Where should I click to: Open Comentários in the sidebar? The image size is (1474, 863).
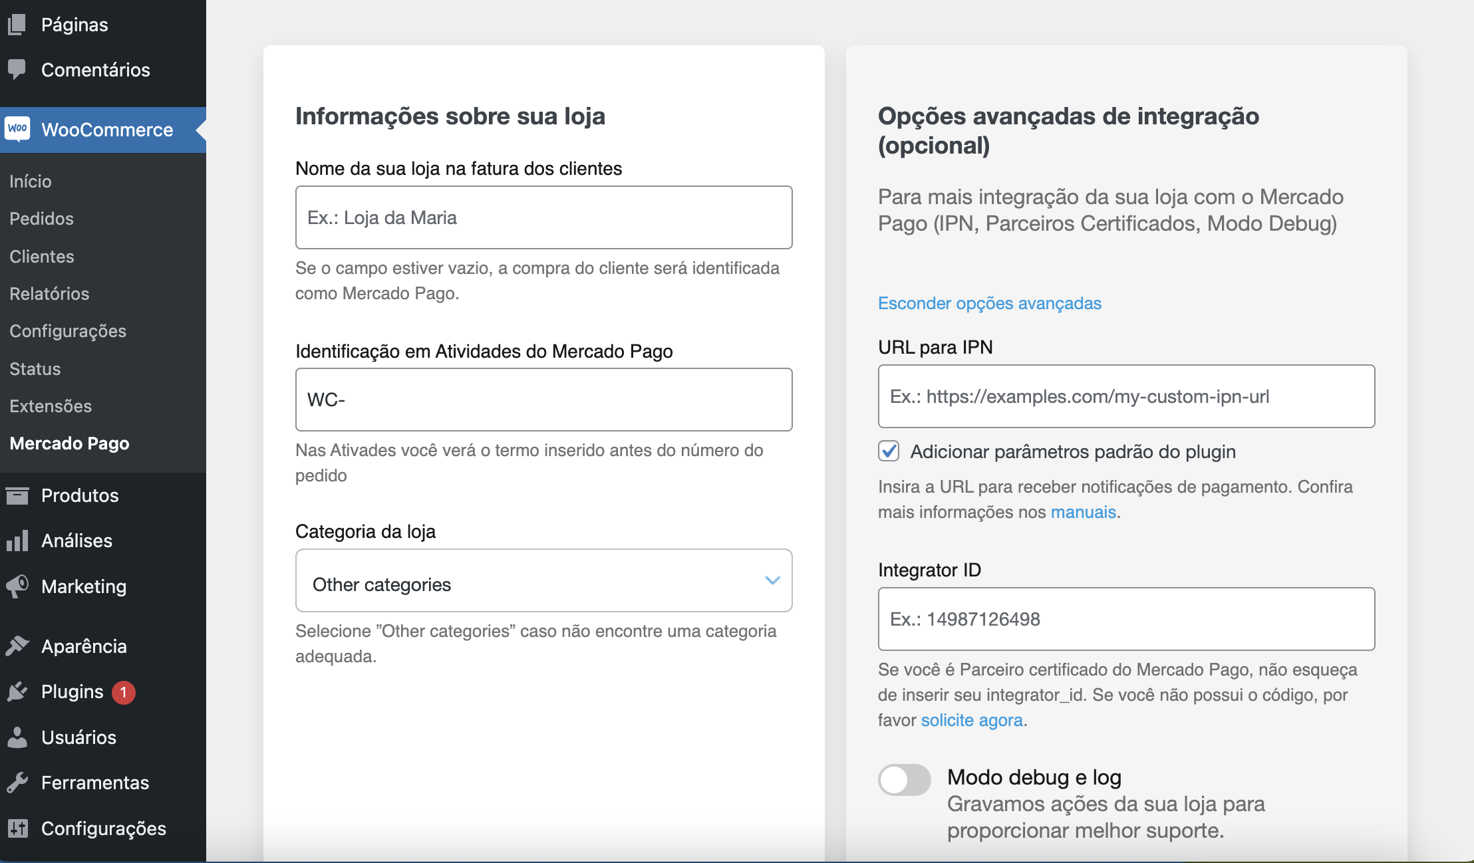click(x=103, y=70)
